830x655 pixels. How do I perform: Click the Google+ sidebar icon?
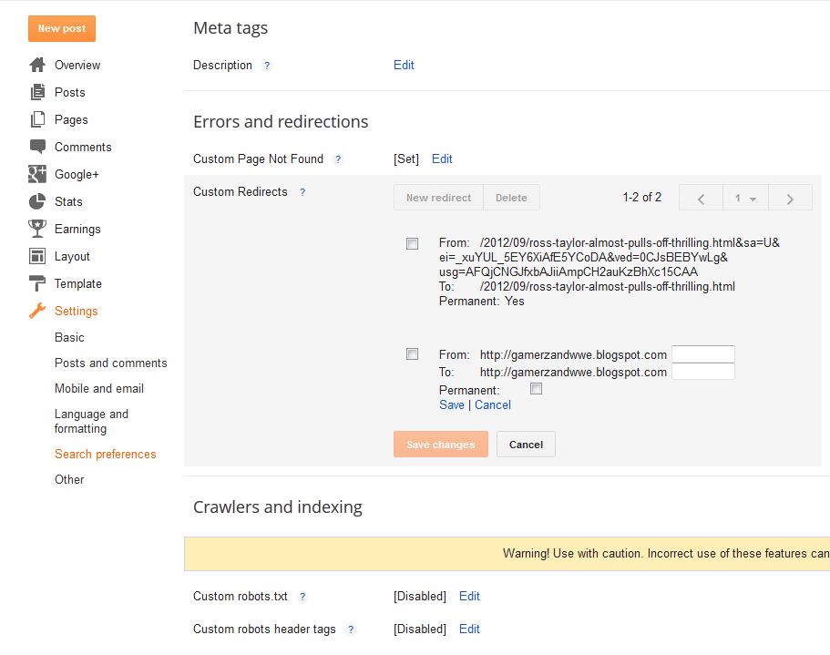[x=37, y=174]
